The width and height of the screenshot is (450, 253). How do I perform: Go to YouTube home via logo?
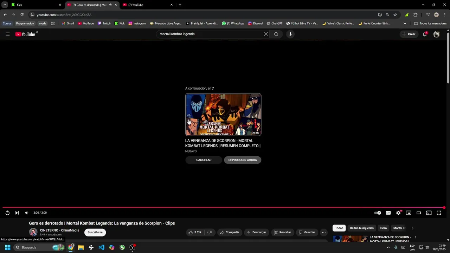[25, 34]
